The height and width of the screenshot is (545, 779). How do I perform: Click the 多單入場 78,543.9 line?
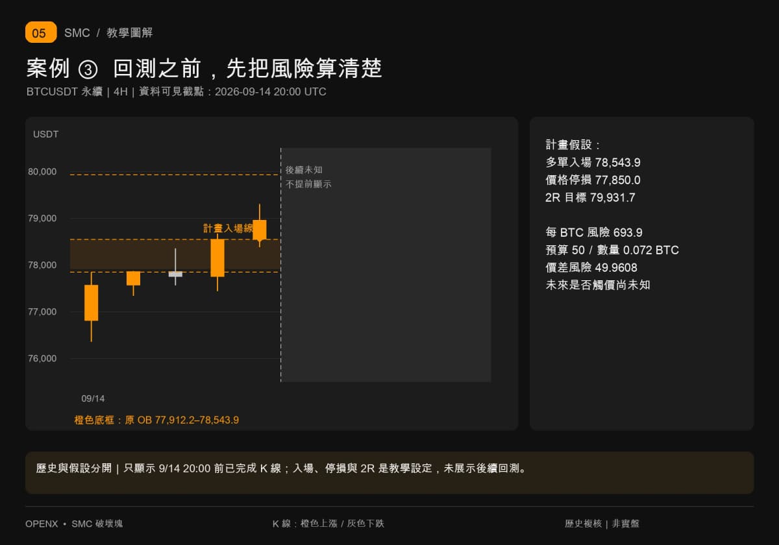[x=593, y=163]
